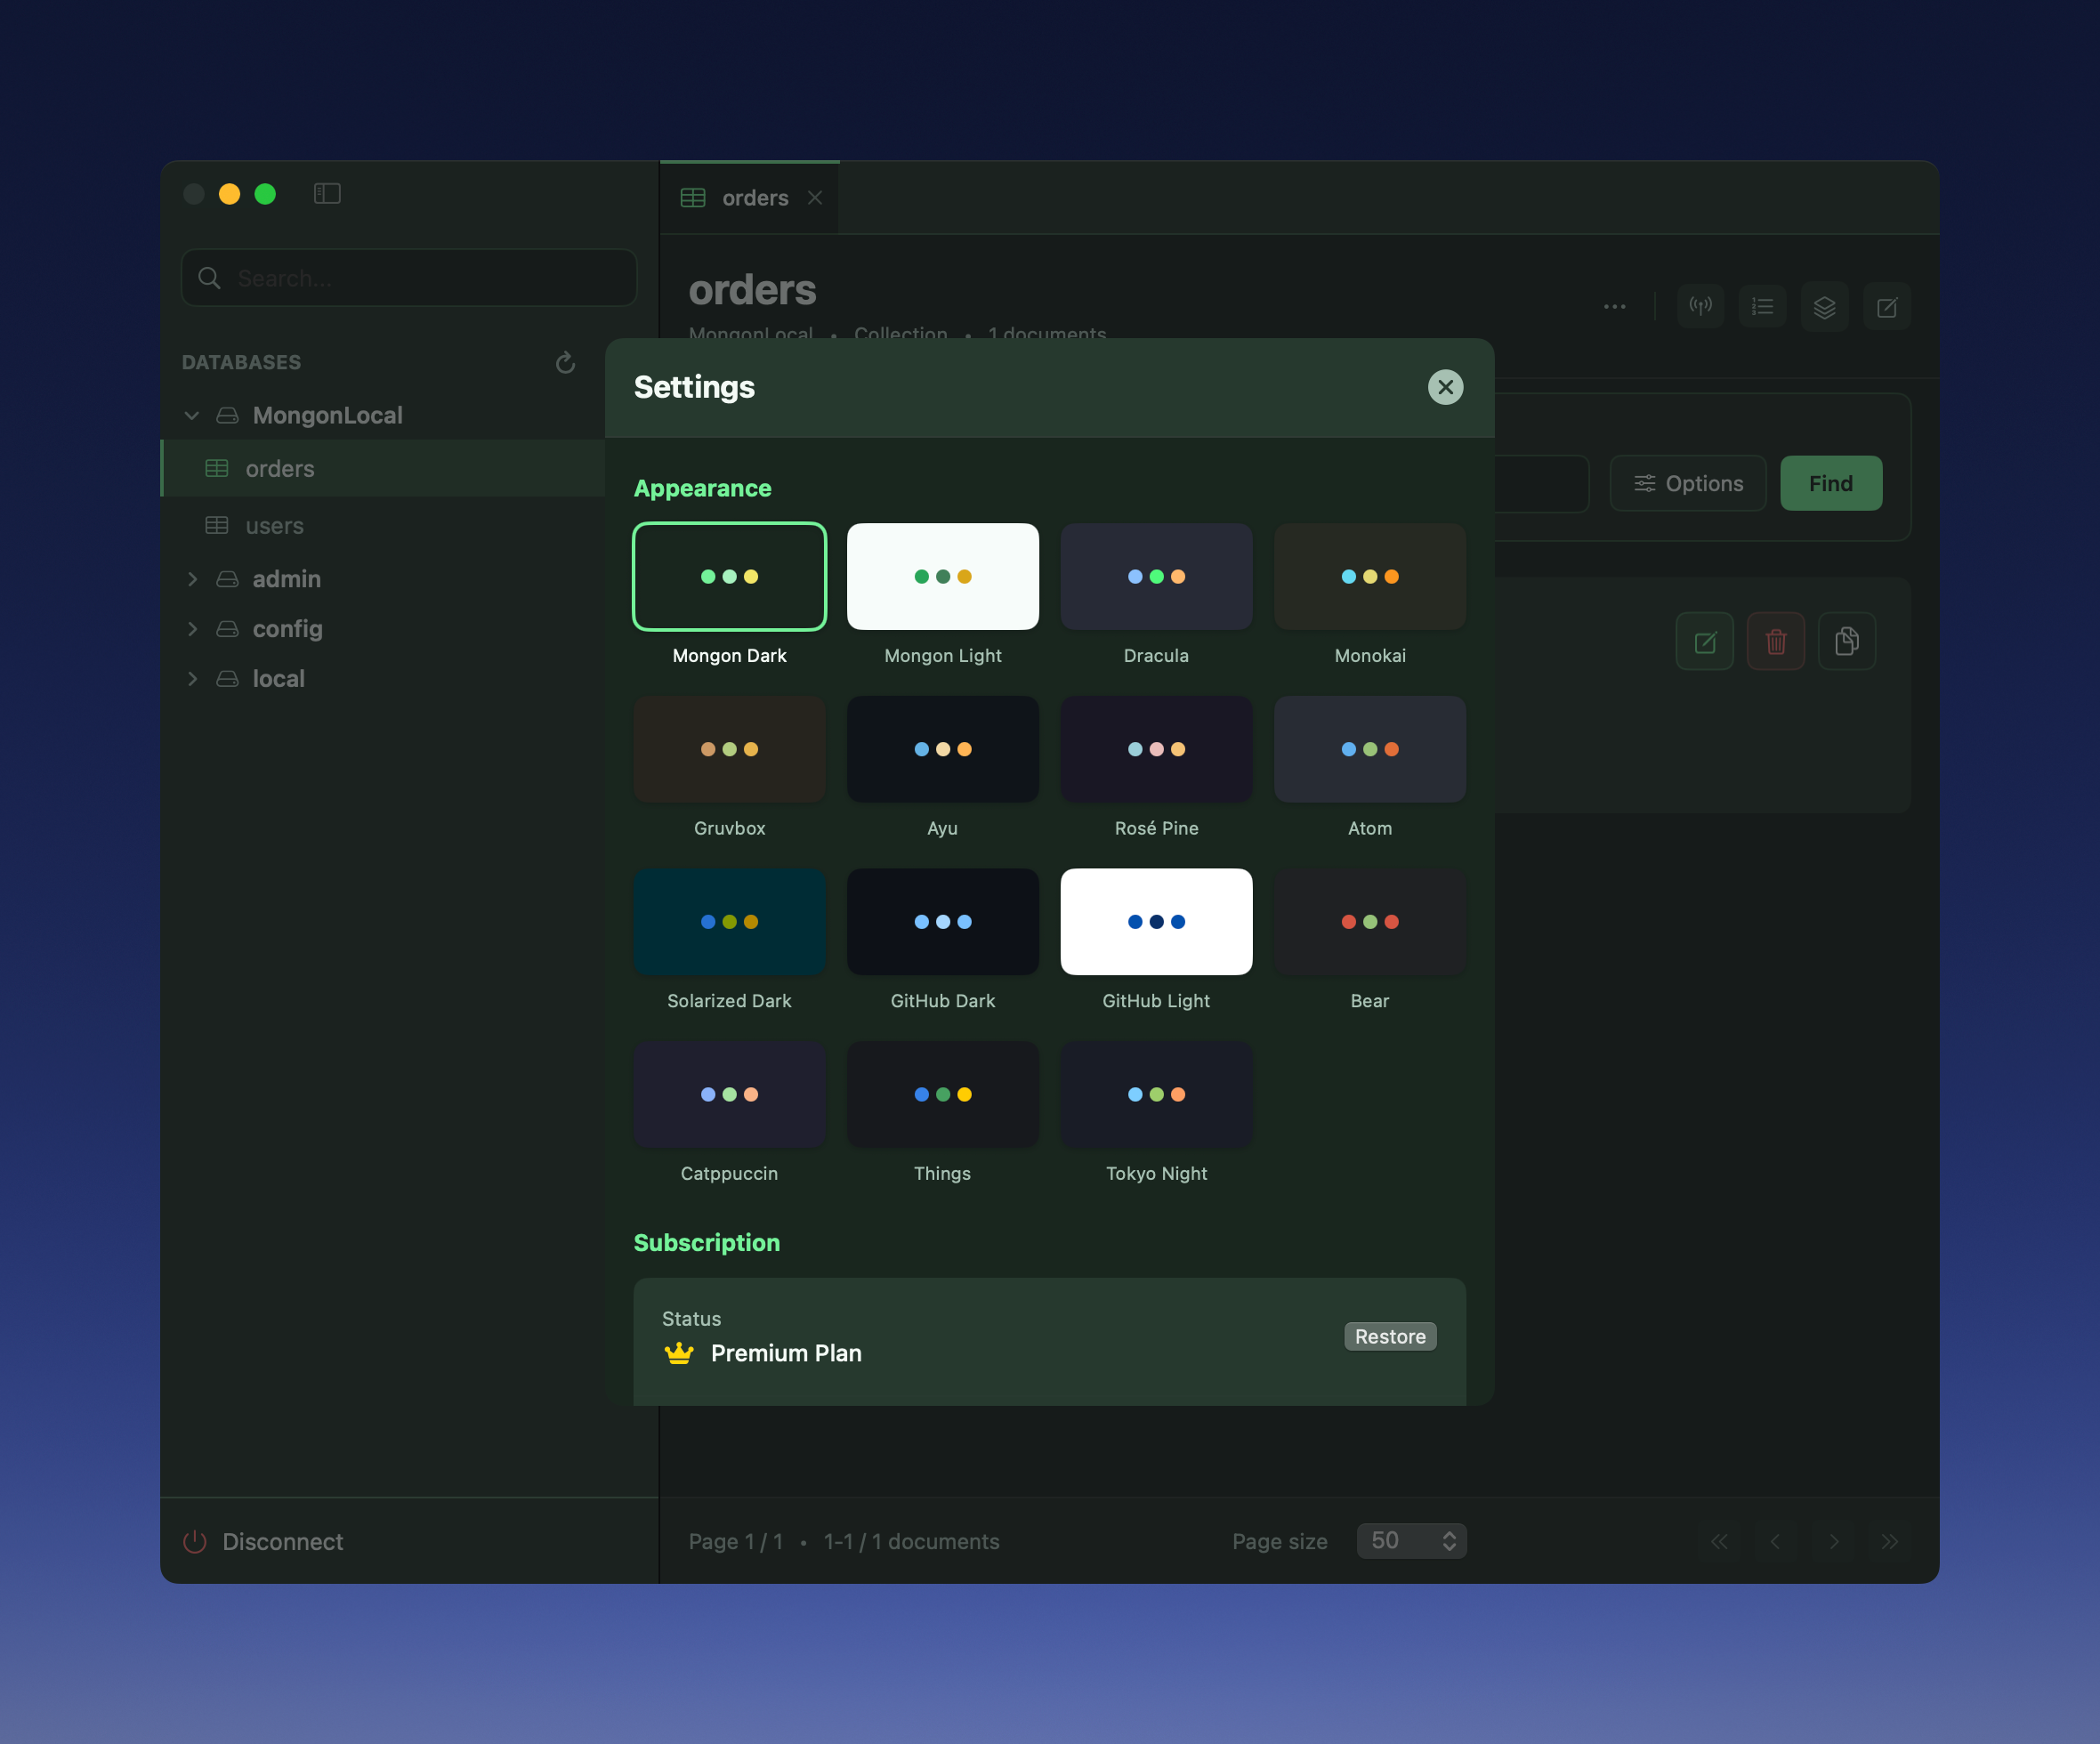The width and height of the screenshot is (2100, 1744).
Task: Pick the Tokyo Night theme
Action: pyautogui.click(x=1156, y=1094)
